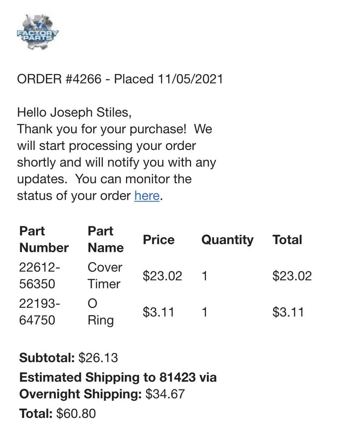Screen dimensions: 339x428
Task: Click the order Total $60.80 line
Action: click(58, 413)
